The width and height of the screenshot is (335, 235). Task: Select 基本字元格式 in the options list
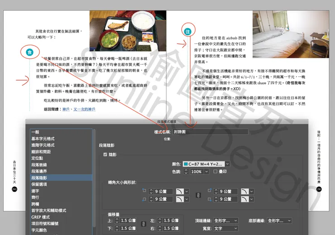coord(61,139)
